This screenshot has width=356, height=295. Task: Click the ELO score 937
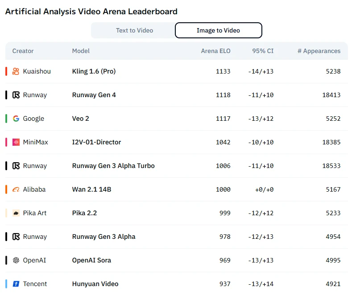tap(225, 284)
